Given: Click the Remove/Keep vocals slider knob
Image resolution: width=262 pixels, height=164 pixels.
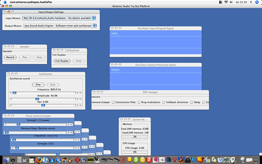Looking at the screenshot, I should (7, 133).
